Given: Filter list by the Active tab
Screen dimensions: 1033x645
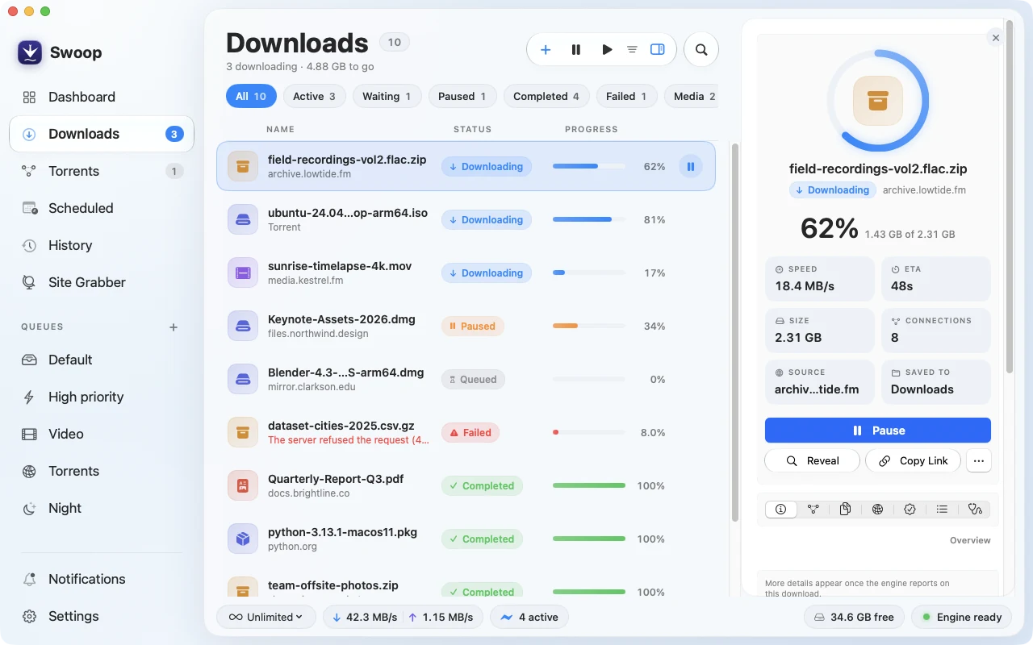Looking at the screenshot, I should (314, 96).
